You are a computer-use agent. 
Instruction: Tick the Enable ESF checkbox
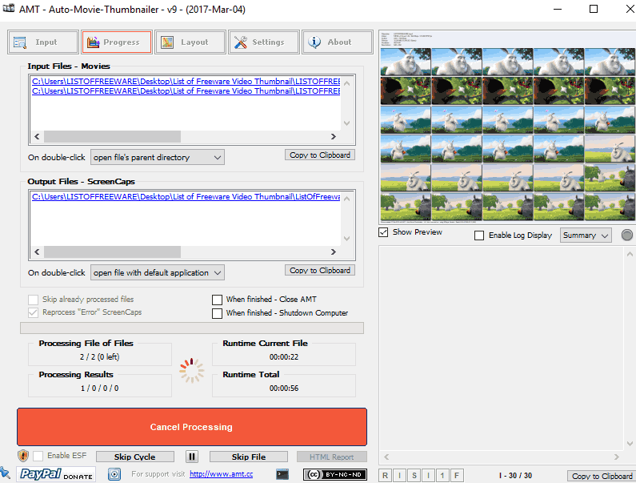[38, 456]
